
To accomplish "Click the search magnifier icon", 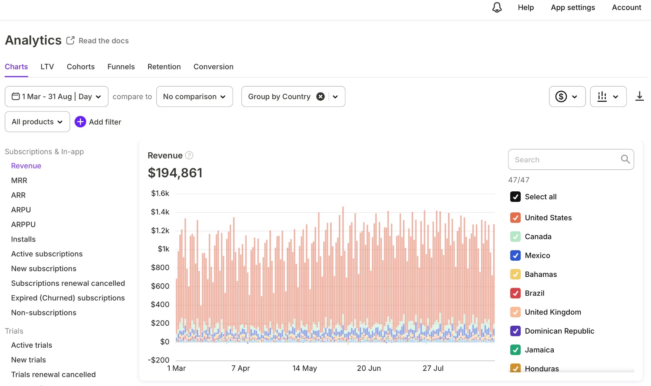I will (x=625, y=159).
